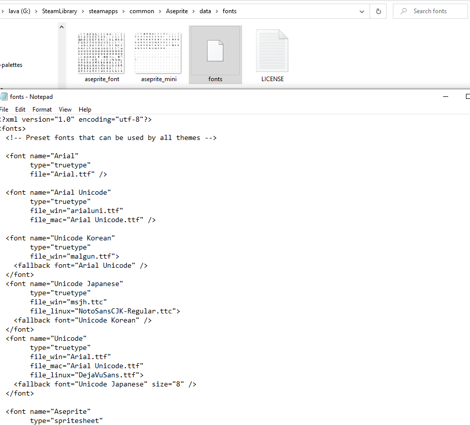Image resolution: width=470 pixels, height=425 pixels.
Task: Expand chevron after steamapps in breadcrumb
Action: (x=124, y=11)
